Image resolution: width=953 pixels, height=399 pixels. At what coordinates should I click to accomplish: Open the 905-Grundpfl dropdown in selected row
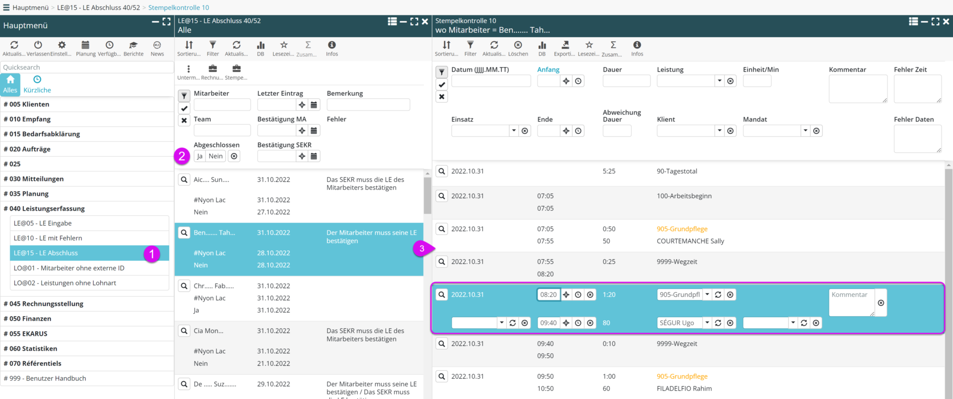[x=707, y=294]
